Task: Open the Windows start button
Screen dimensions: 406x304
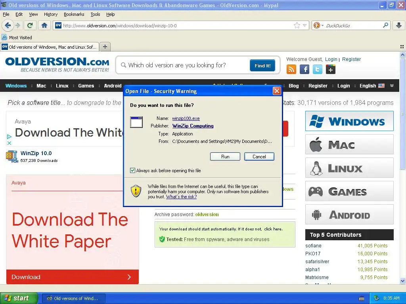Action: pyautogui.click(x=19, y=298)
